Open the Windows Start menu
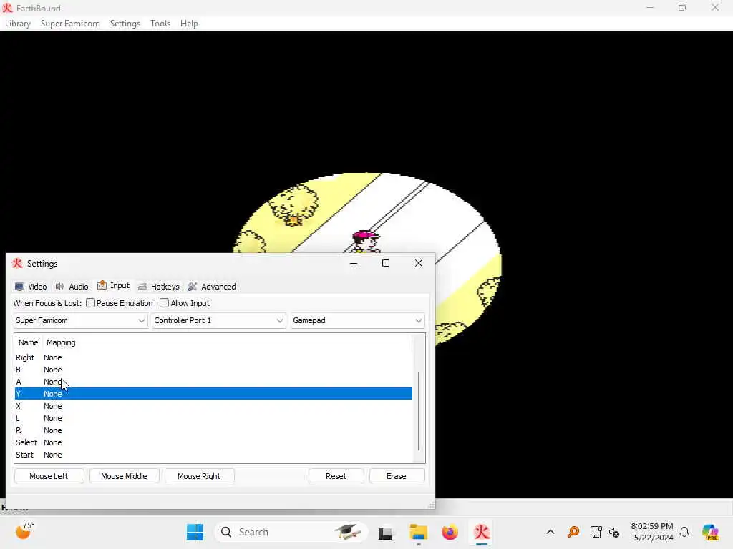This screenshot has height=549, width=733. click(195, 532)
